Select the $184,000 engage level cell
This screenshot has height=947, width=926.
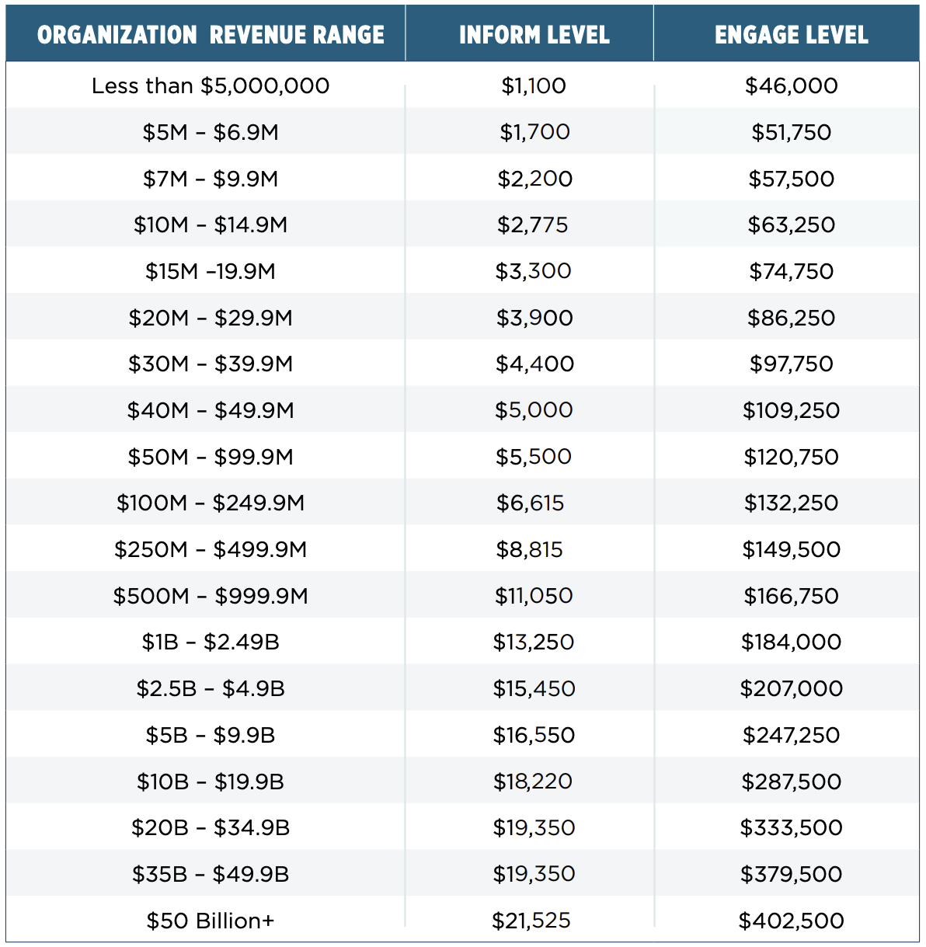[x=792, y=642]
